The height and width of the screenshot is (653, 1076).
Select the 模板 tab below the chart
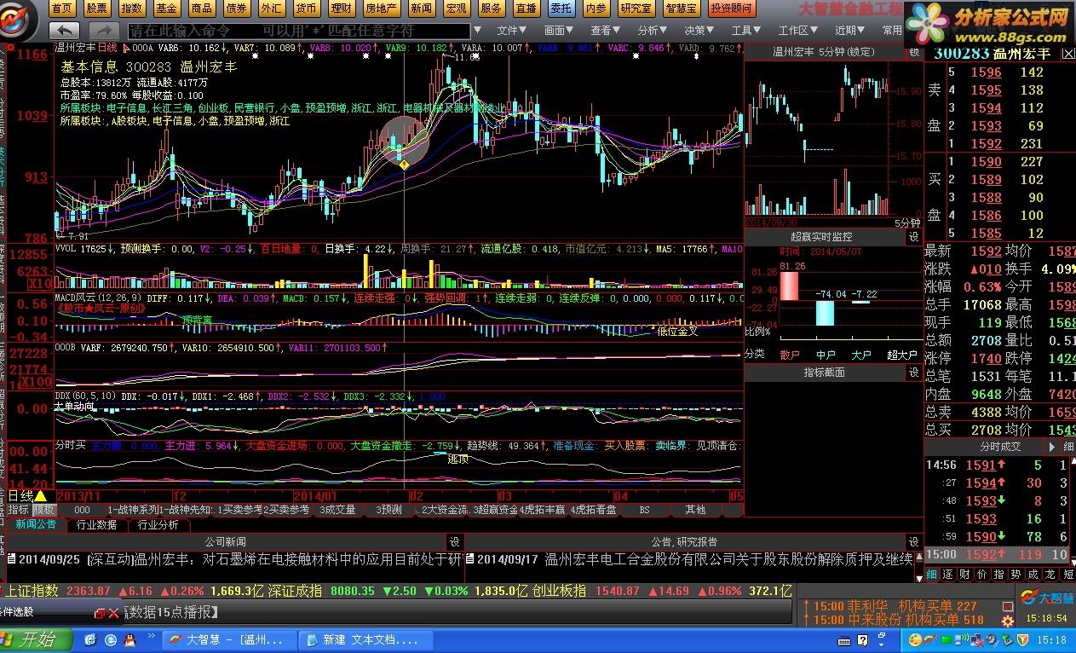click(44, 509)
